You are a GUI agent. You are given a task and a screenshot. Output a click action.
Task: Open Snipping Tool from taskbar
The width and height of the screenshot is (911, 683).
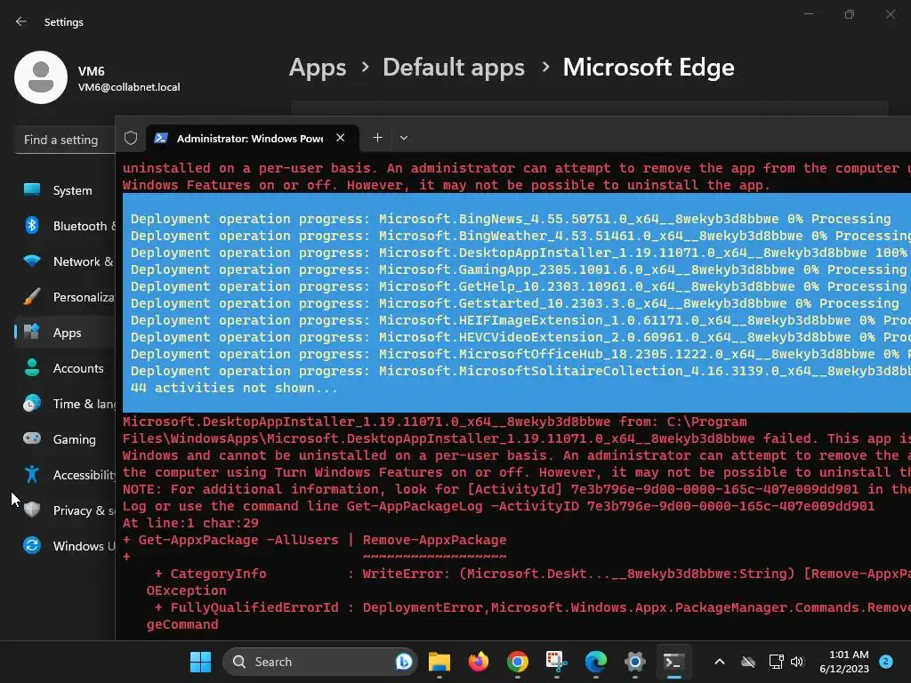point(557,662)
